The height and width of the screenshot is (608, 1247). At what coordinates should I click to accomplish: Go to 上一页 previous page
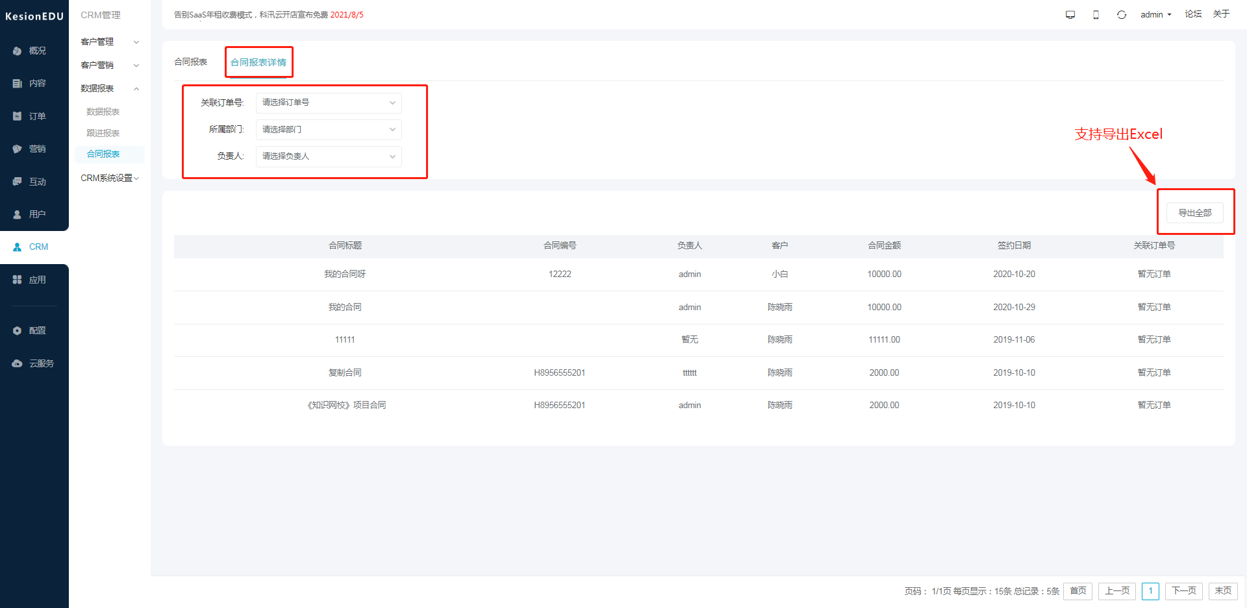(x=1117, y=591)
